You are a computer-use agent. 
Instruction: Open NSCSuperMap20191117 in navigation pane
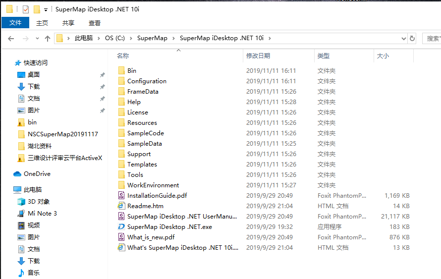[63, 134]
